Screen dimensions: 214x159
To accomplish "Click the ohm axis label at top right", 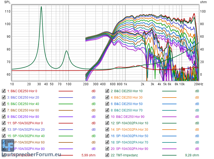I will 203,2.
